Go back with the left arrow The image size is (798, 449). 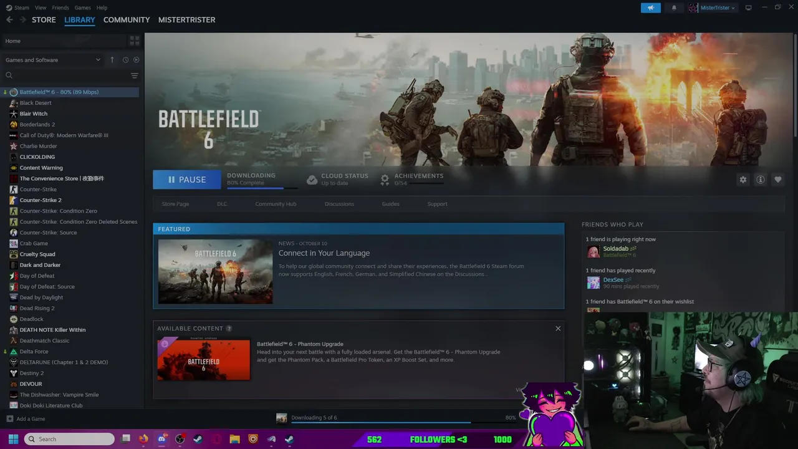[x=9, y=20]
